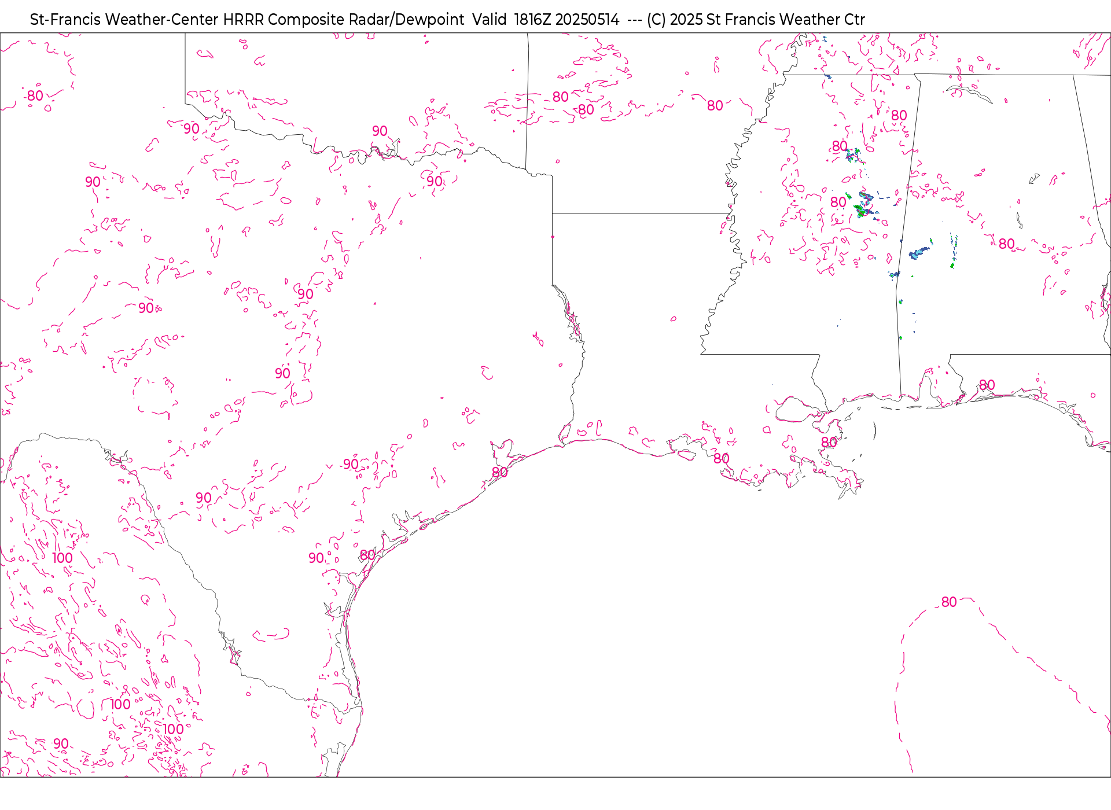Click the 'HRRR Composite Radar/Dewpoint' title text
Viewport: 1111px width, 810px height.
tap(344, 20)
